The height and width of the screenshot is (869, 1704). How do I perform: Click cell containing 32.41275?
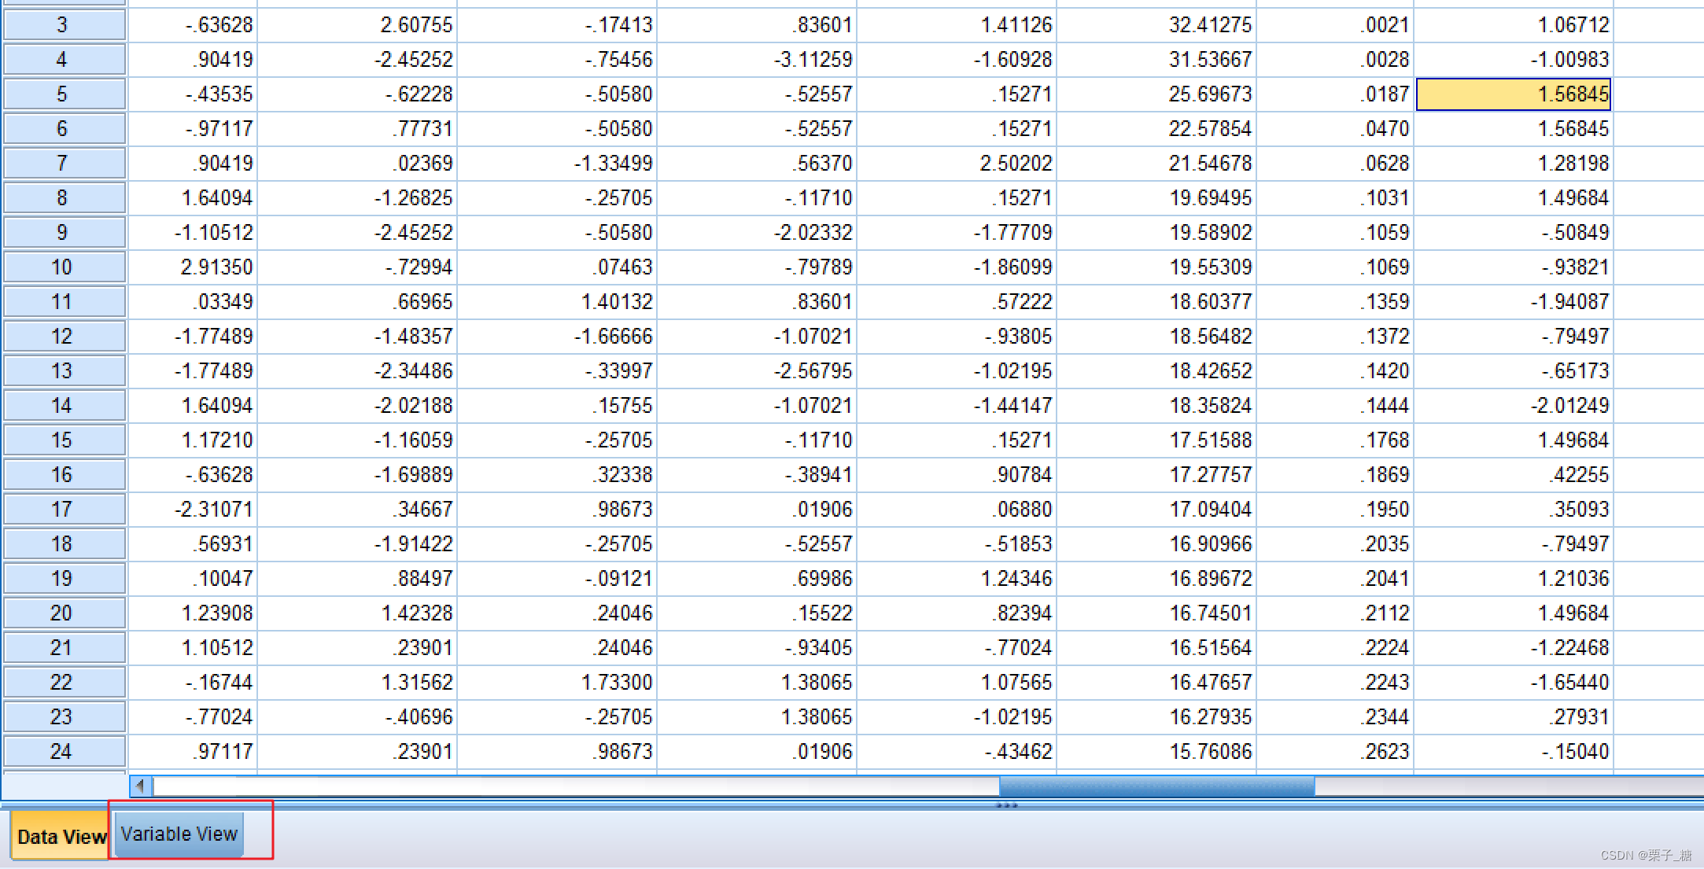pos(1156,25)
